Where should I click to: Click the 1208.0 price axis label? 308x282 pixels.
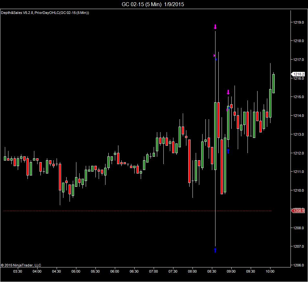pos(299,228)
